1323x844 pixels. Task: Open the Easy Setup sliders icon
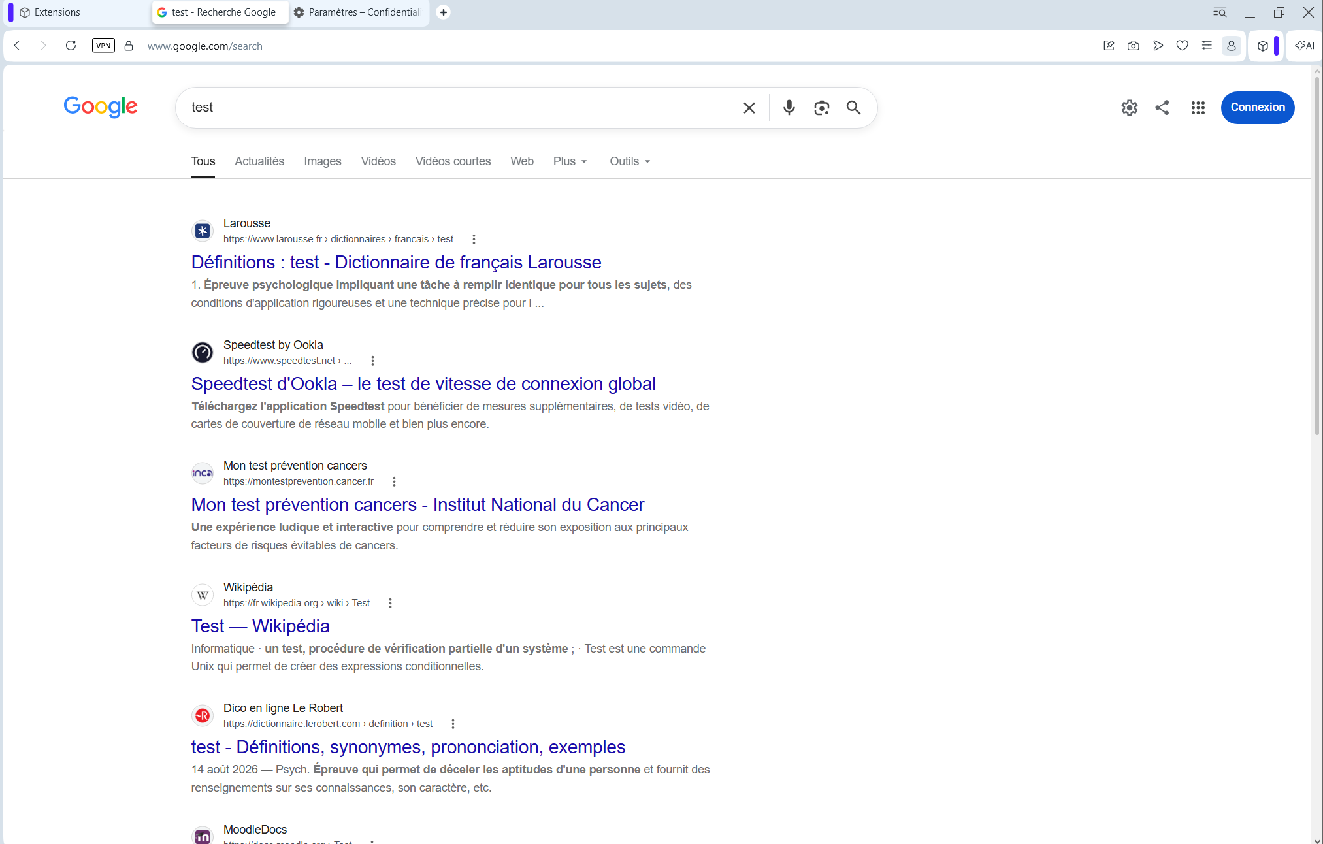[x=1206, y=46]
